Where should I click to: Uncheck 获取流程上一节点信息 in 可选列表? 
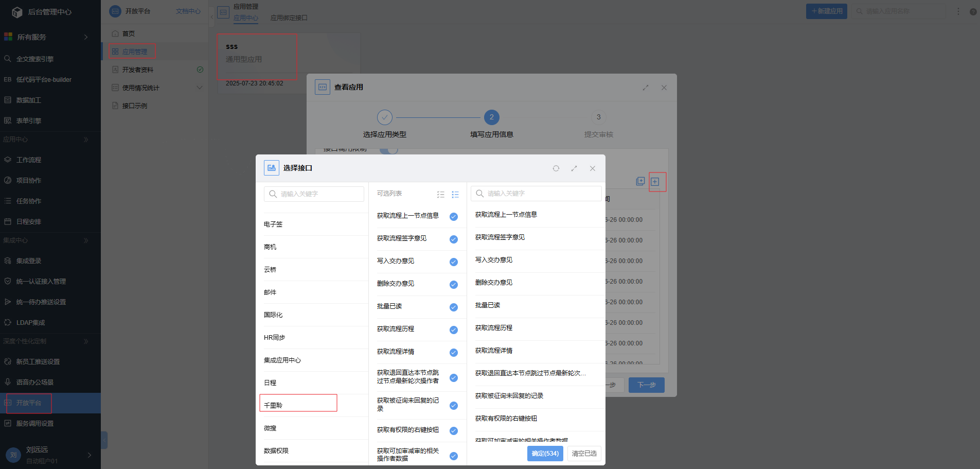pyautogui.click(x=454, y=217)
